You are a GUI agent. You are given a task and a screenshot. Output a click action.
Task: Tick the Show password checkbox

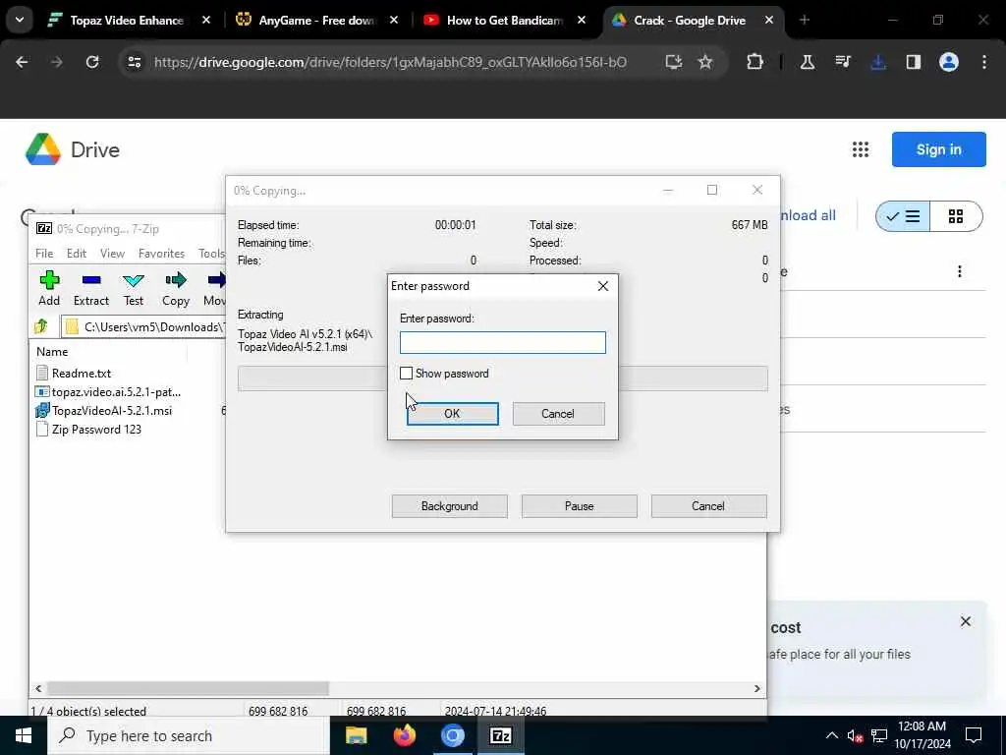coord(406,373)
